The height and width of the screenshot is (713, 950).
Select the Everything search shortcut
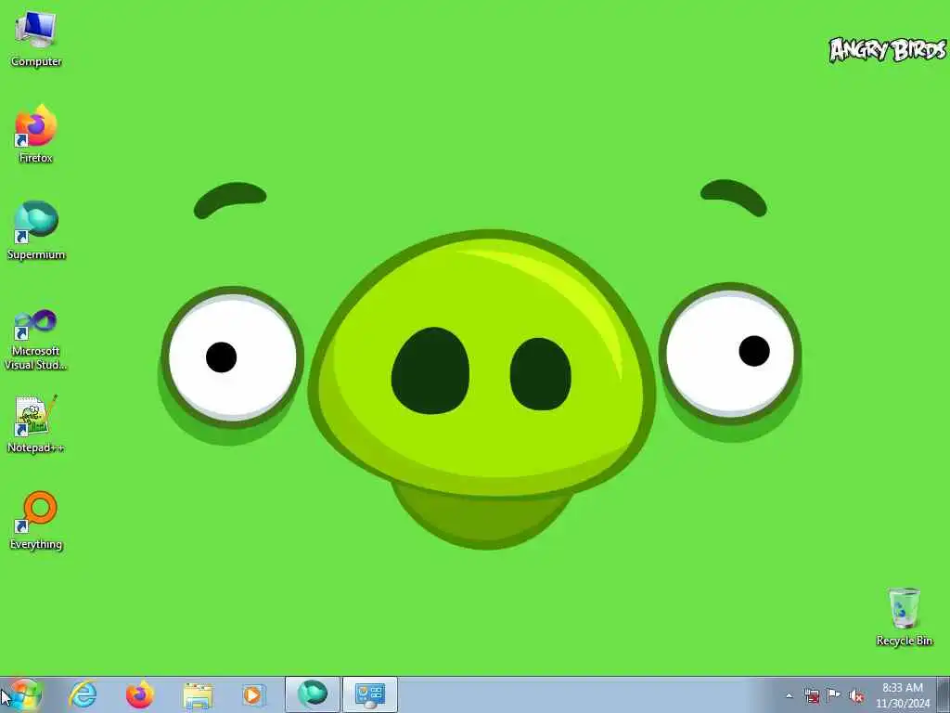[36, 521]
